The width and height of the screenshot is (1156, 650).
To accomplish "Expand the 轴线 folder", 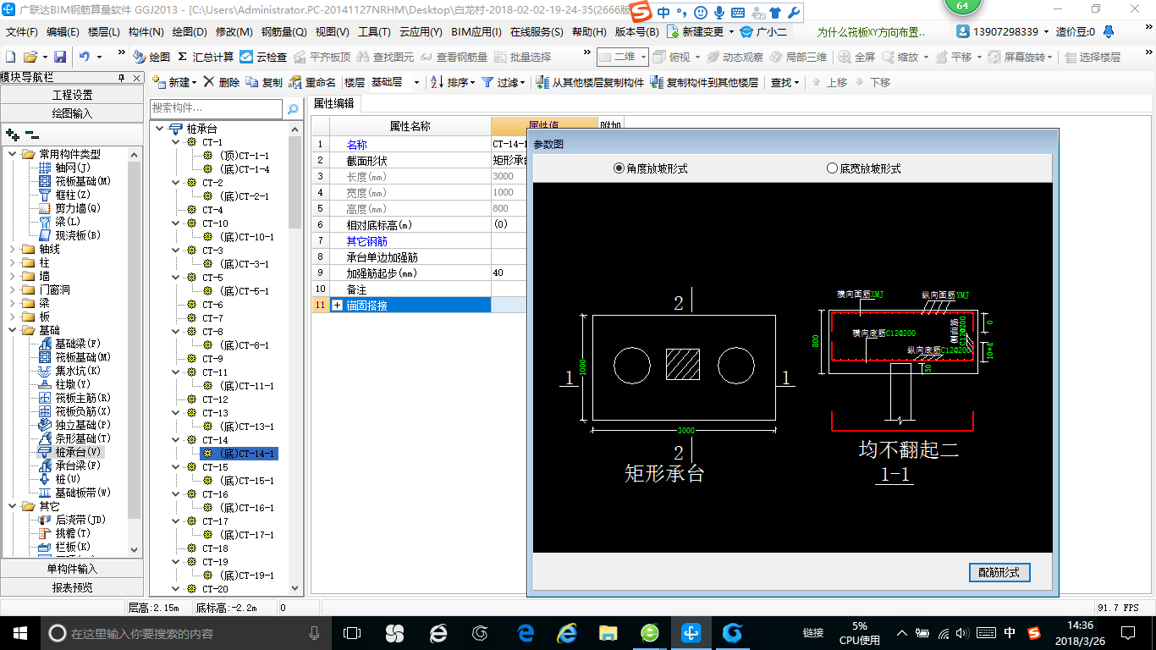I will [x=13, y=249].
